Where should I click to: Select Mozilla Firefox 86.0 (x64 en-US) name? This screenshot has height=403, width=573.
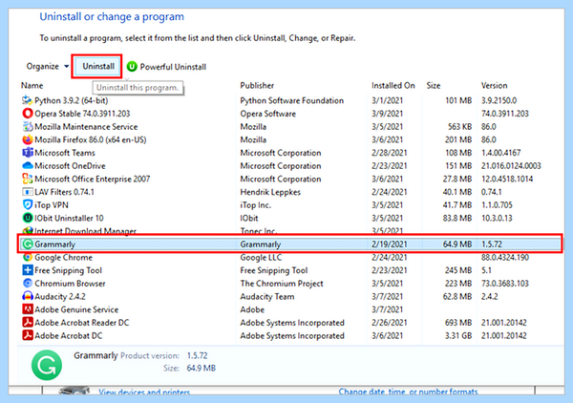pos(91,140)
